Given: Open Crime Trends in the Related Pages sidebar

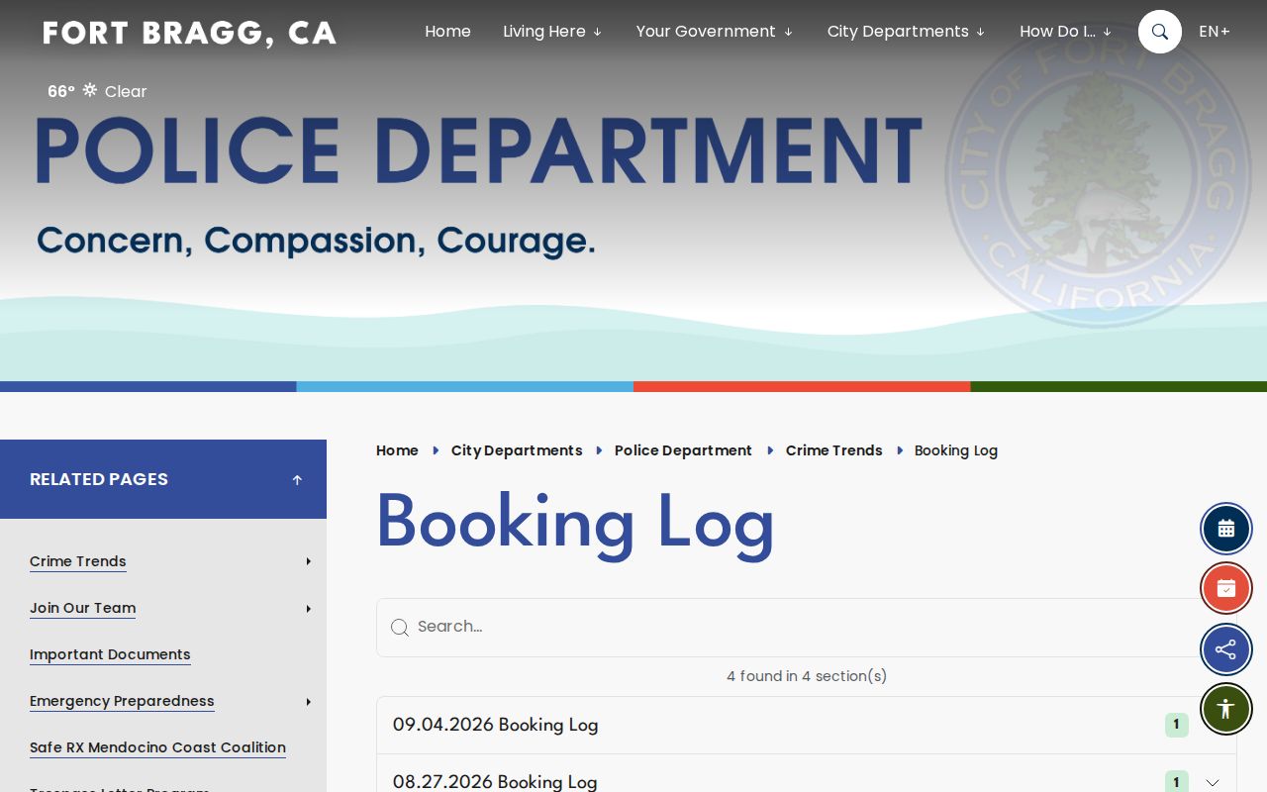Looking at the screenshot, I should (78, 561).
